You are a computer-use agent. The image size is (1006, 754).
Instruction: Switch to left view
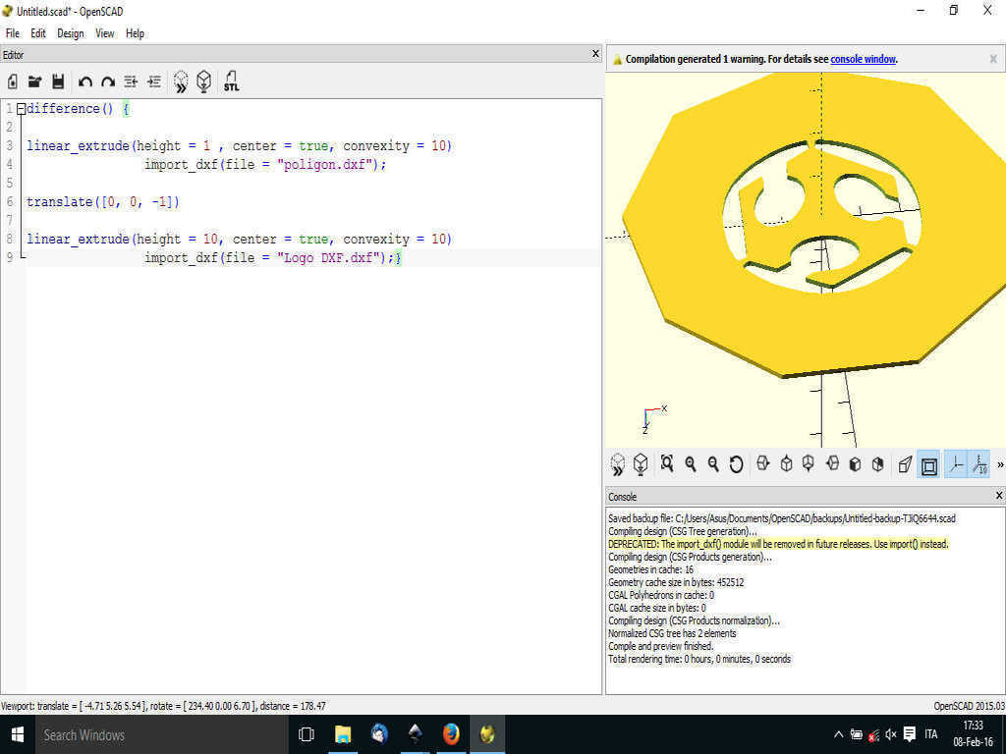pyautogui.click(x=832, y=463)
